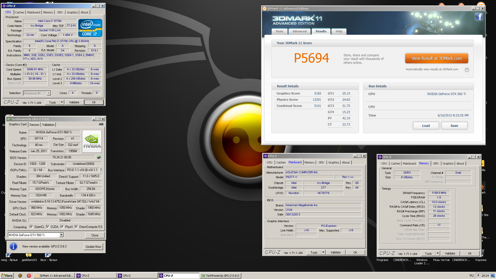This screenshot has height=279, width=496.
Task: Click the Intel Core i7 logo
Action: pos(90,28)
